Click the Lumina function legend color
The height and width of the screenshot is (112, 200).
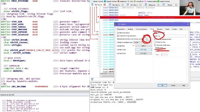coord(158,1)
